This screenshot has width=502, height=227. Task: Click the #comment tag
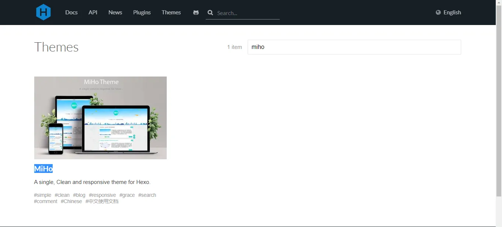(46, 201)
